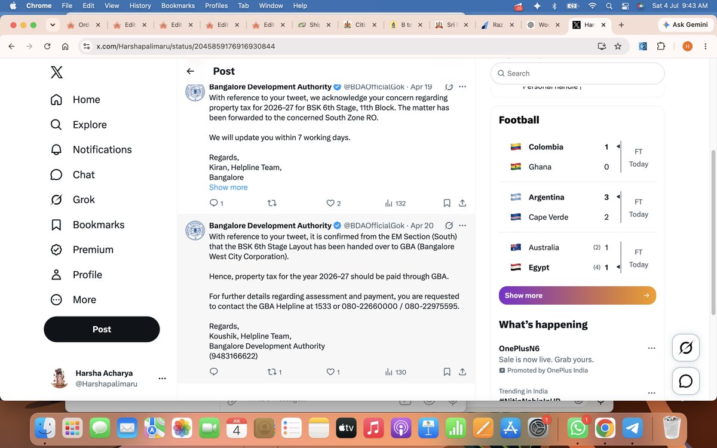Open Argentina vs Cape Verde match
This screenshot has width=717, height=448.
[577, 207]
